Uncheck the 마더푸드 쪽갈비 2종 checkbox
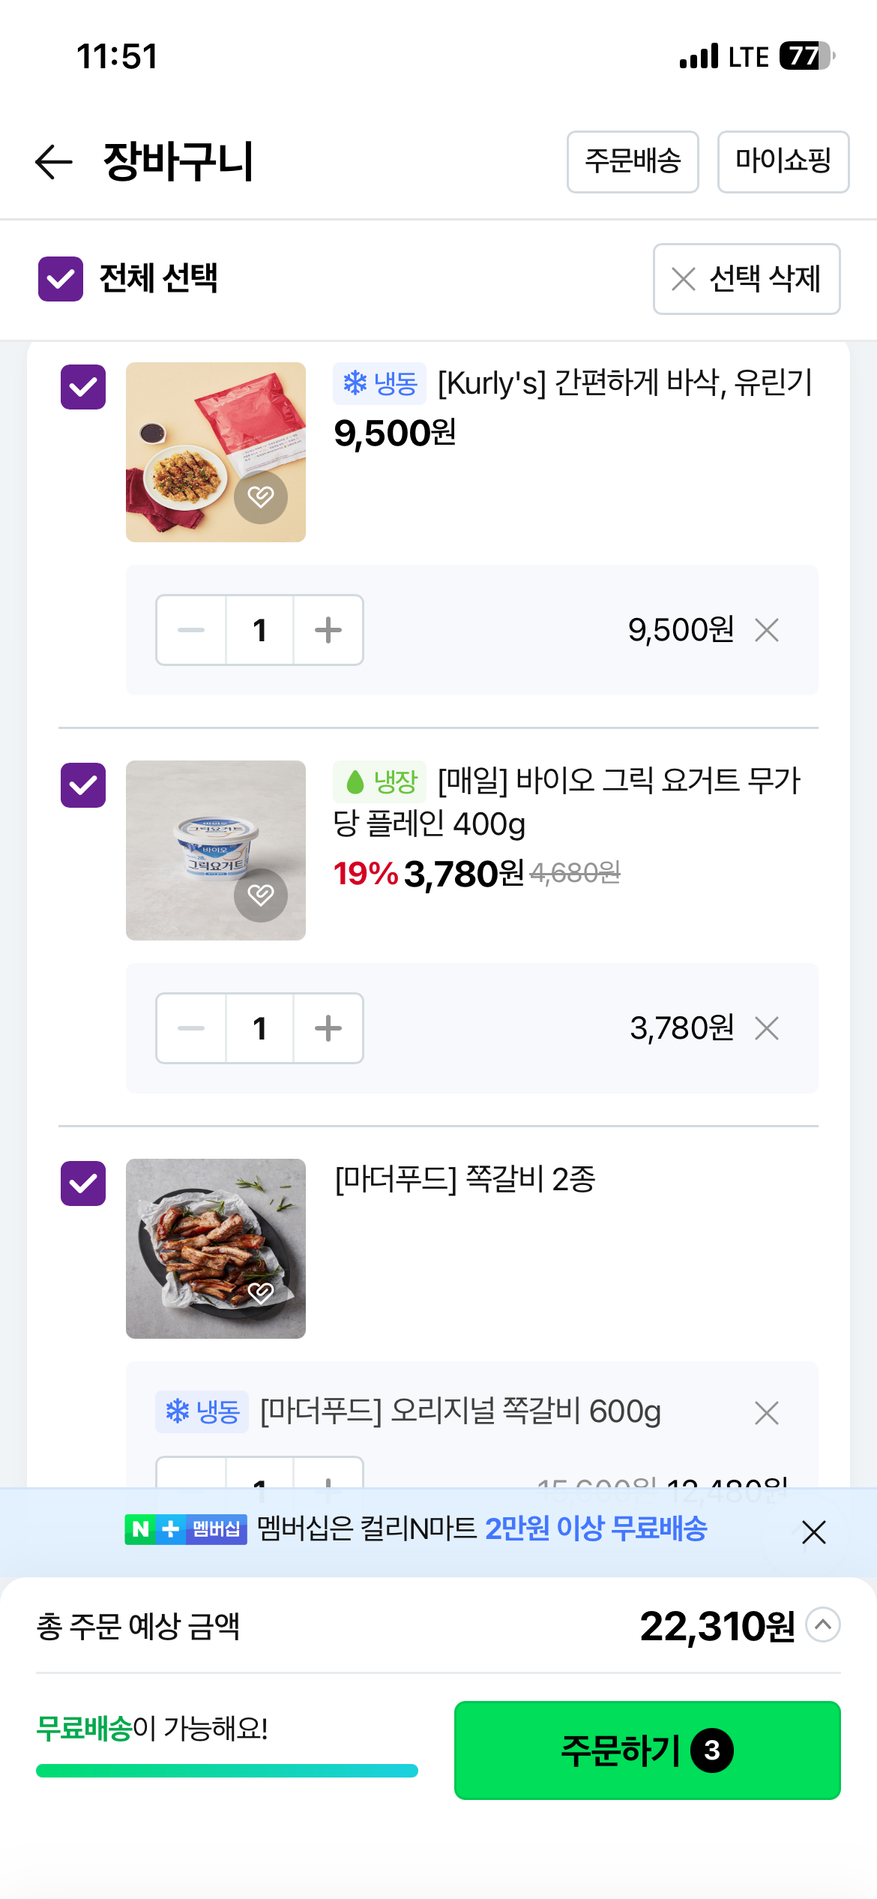The width and height of the screenshot is (877, 1899). (x=83, y=1183)
